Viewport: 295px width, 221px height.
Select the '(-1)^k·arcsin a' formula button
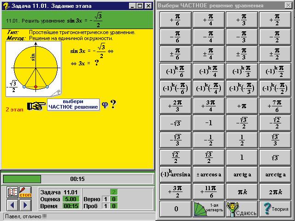coord(175,174)
